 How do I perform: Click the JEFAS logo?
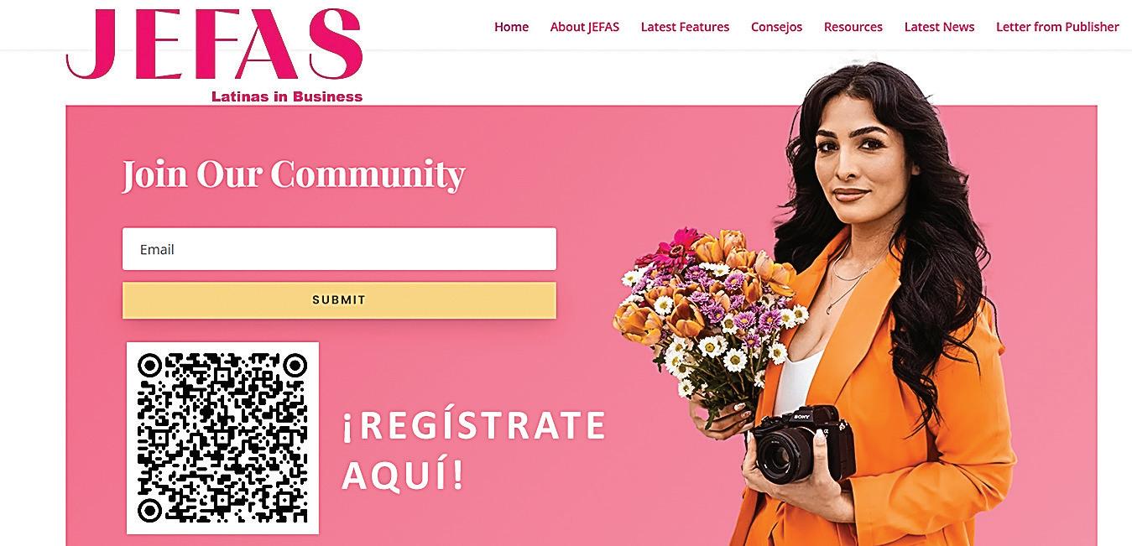coord(214,44)
